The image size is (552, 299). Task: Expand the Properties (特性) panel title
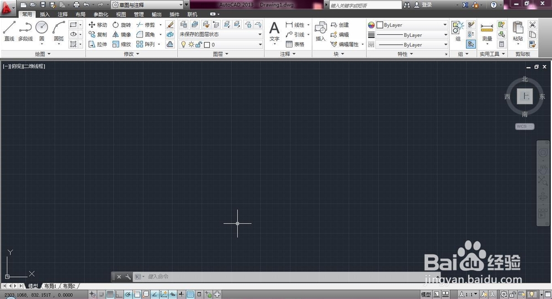point(405,54)
